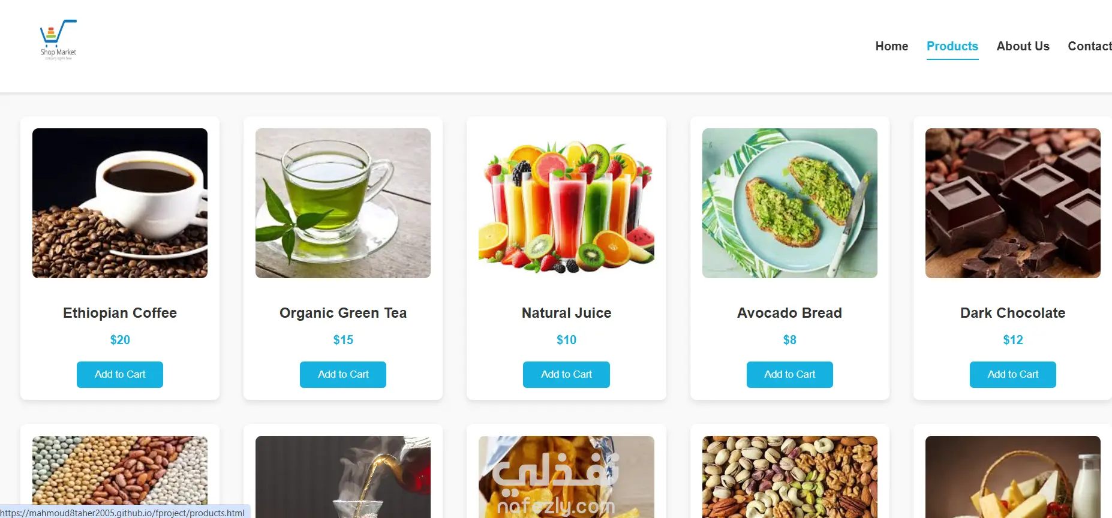Add Organic Green Tea to cart
Screen dimensions: 1112x518
click(343, 375)
